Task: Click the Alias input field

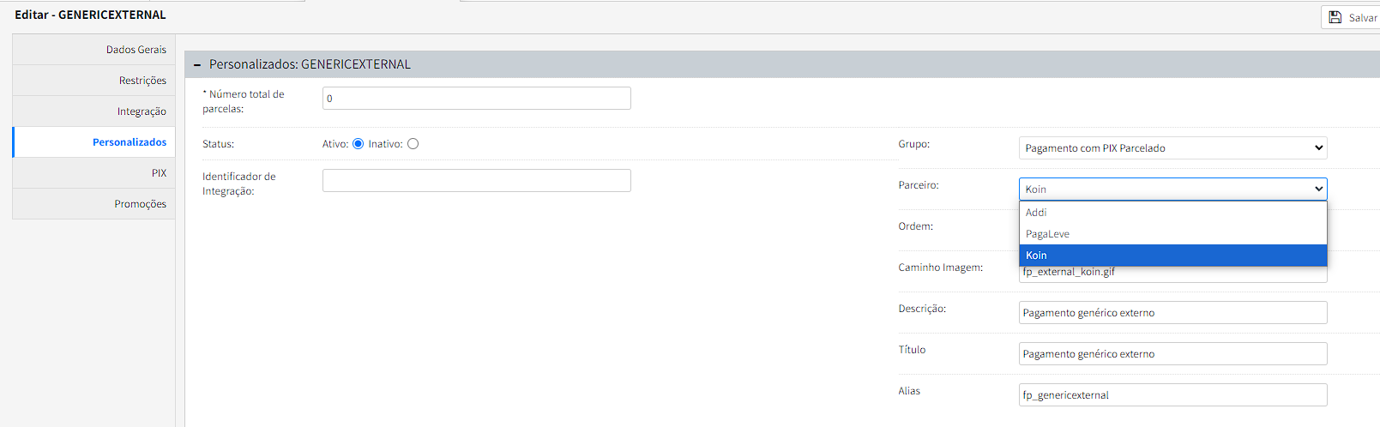Action: click(1172, 395)
